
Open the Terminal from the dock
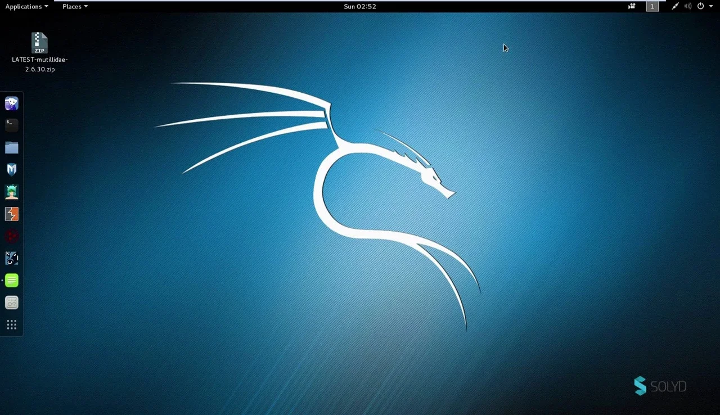(x=12, y=125)
